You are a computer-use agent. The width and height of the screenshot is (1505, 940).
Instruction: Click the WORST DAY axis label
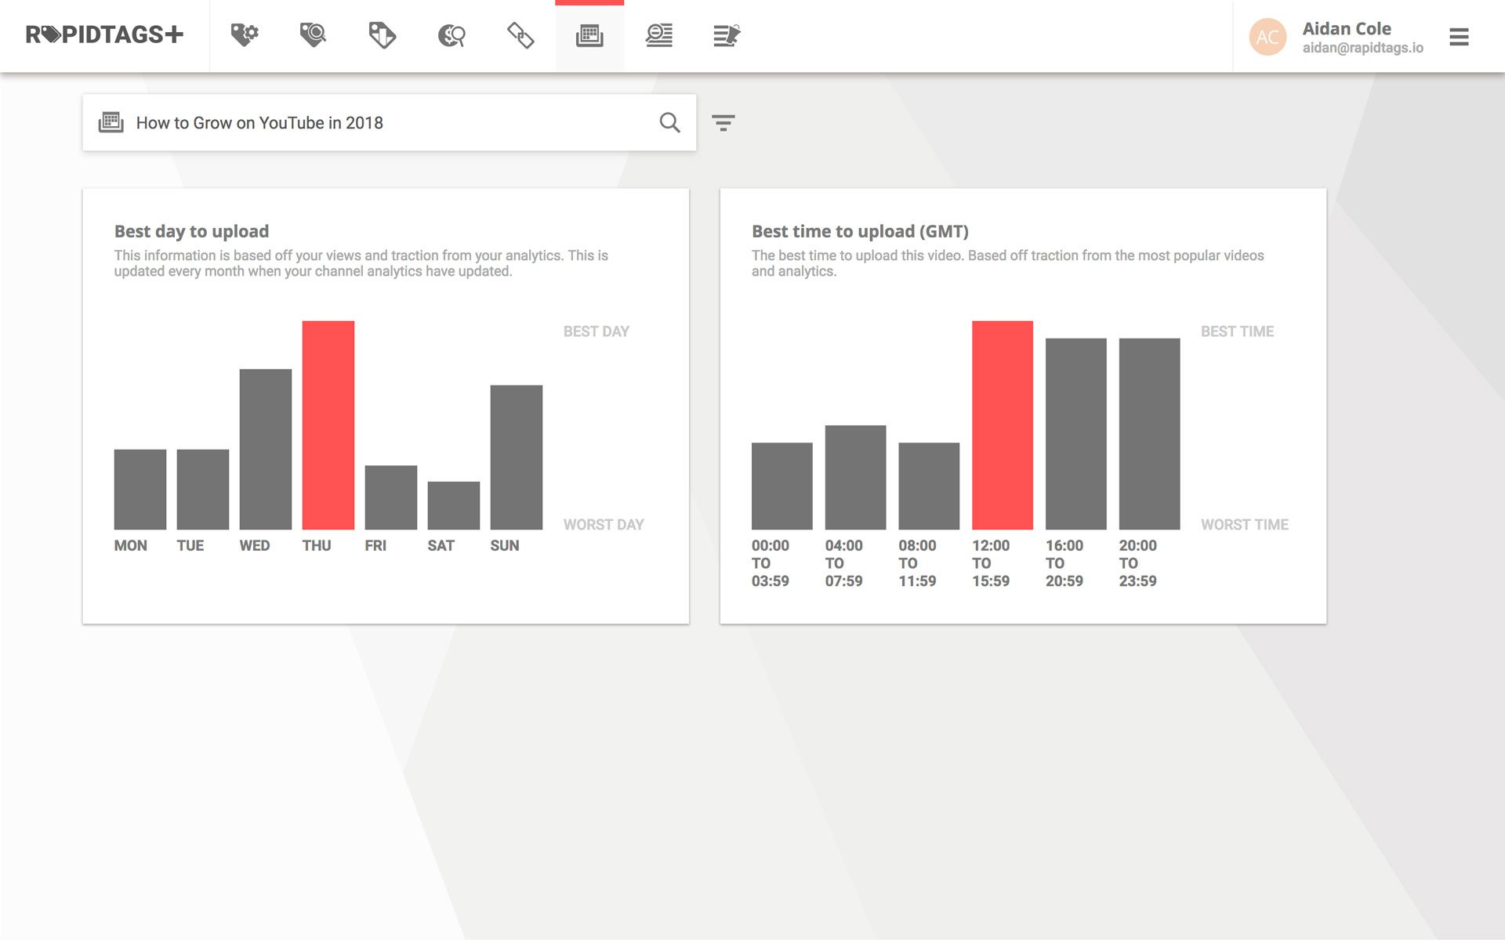tap(604, 525)
